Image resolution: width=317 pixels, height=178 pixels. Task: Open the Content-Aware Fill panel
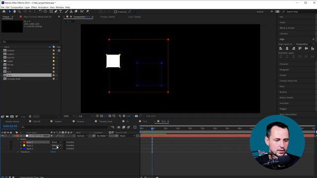click(288, 81)
